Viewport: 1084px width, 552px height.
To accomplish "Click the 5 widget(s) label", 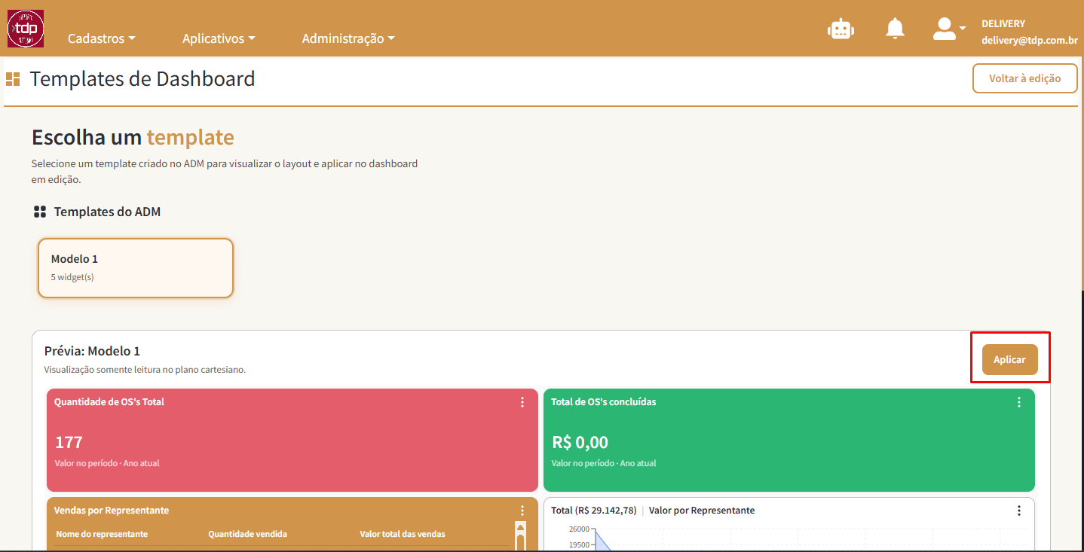I will (72, 277).
